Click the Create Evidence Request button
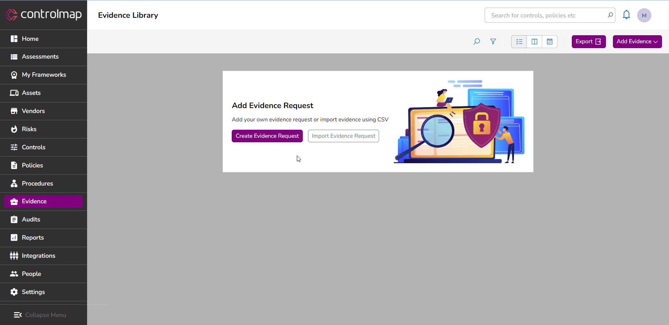This screenshot has width=669, height=325. click(x=267, y=136)
